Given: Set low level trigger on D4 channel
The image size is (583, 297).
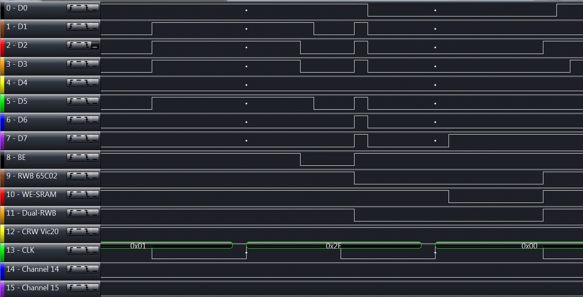Looking at the screenshot, I should (x=95, y=83).
